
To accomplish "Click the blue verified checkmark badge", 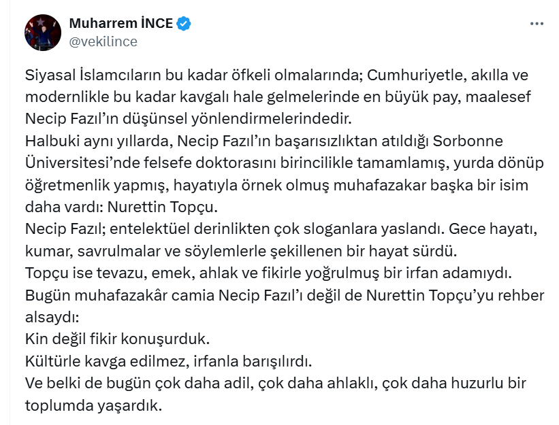I will (184, 24).
